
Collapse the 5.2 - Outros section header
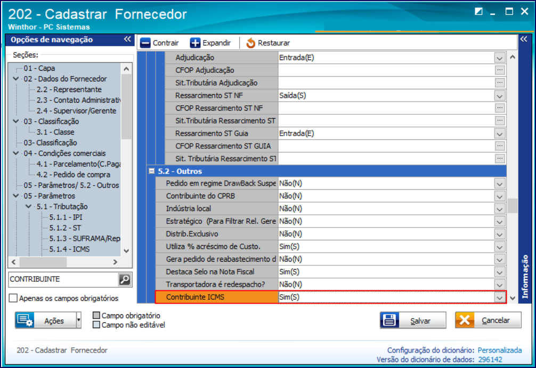pyautogui.click(x=152, y=171)
